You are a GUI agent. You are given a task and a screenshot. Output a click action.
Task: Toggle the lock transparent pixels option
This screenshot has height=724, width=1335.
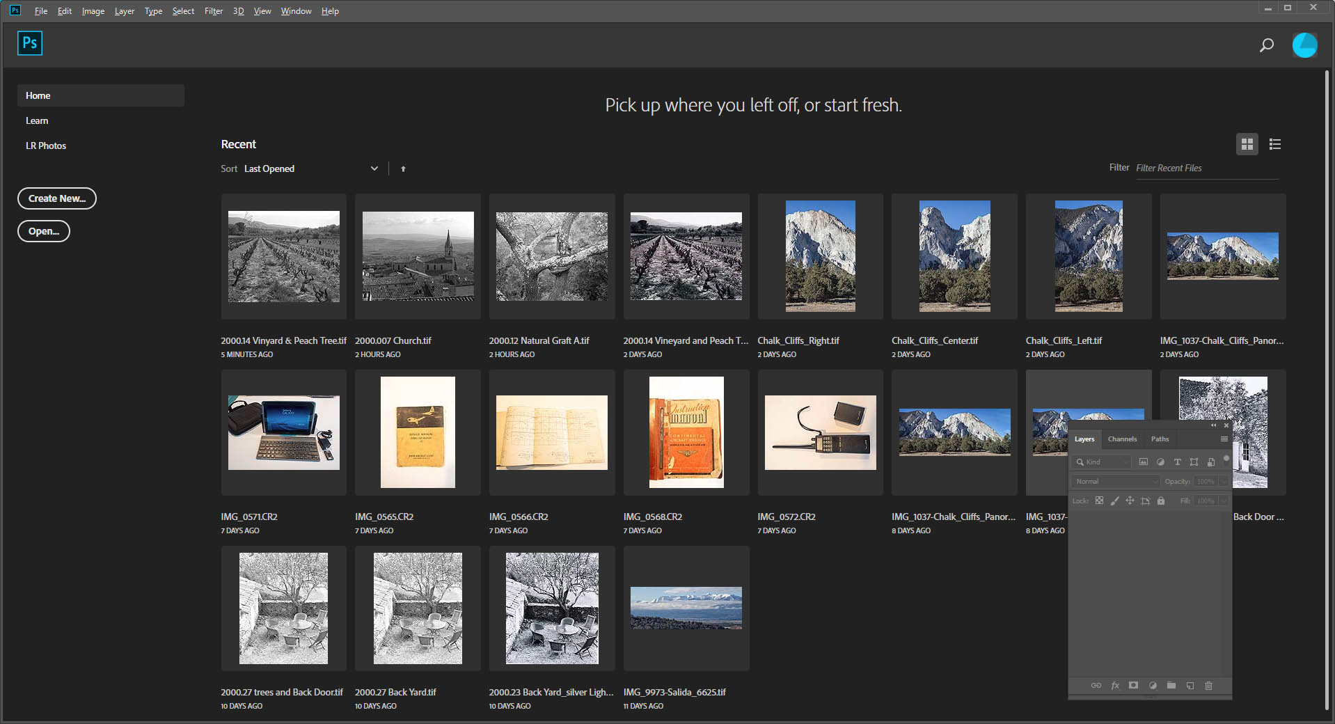(x=1099, y=501)
